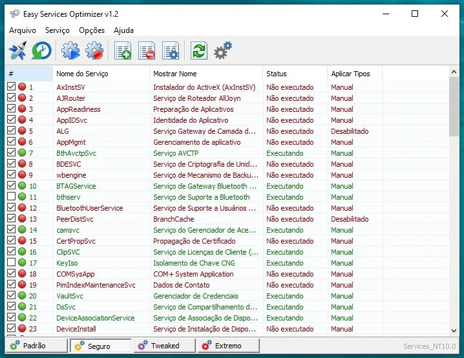
Task: Click the green status dot of KeyIso
Action: [22, 262]
